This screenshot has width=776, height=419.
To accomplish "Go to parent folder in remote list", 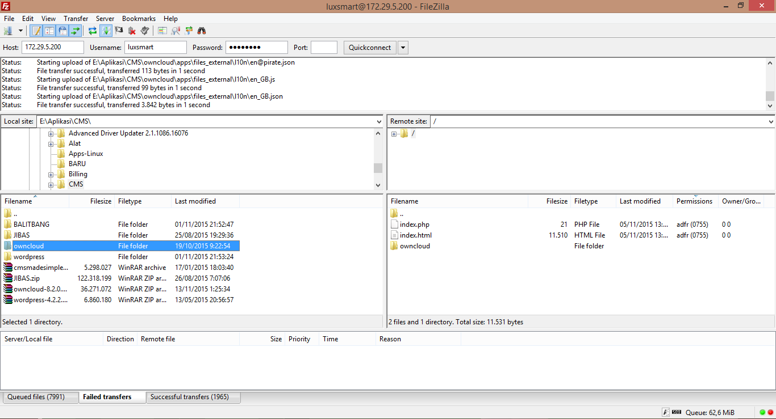I will 402,214.
